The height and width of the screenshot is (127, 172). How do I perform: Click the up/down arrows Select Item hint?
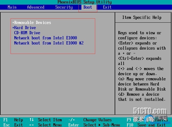pos(45,120)
